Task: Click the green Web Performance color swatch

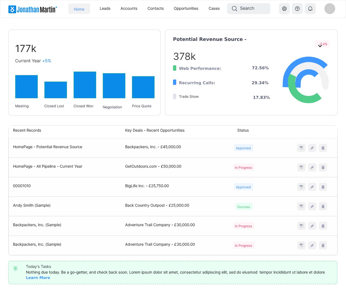Action: [x=175, y=68]
